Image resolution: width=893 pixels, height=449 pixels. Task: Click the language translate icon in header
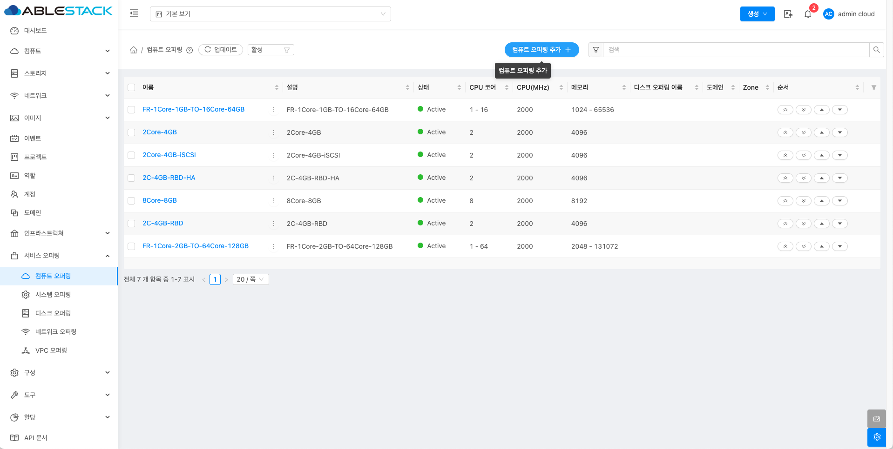pyautogui.click(x=788, y=14)
